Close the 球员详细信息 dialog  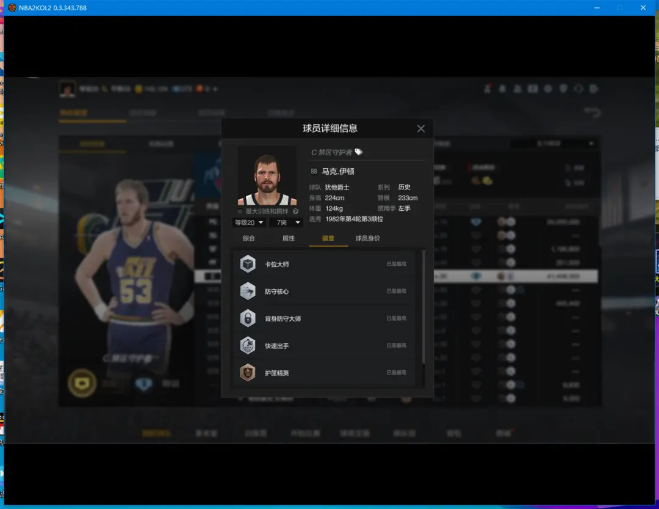(420, 129)
